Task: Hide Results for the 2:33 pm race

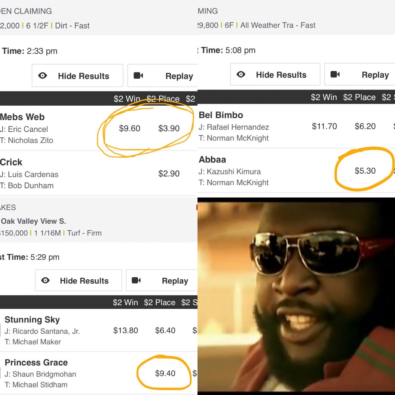Action: click(x=78, y=76)
